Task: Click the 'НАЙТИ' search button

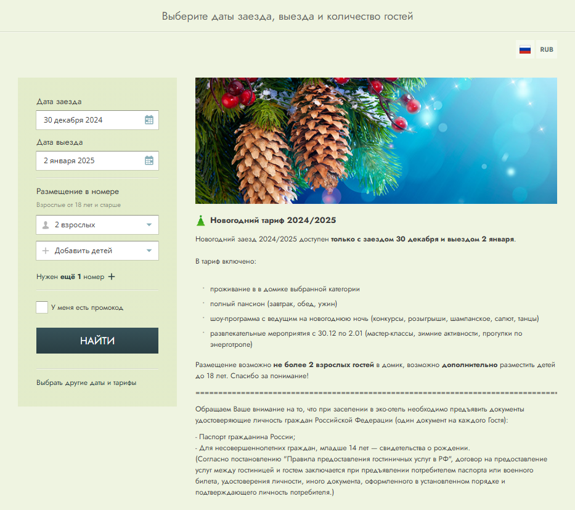Action: coord(97,341)
